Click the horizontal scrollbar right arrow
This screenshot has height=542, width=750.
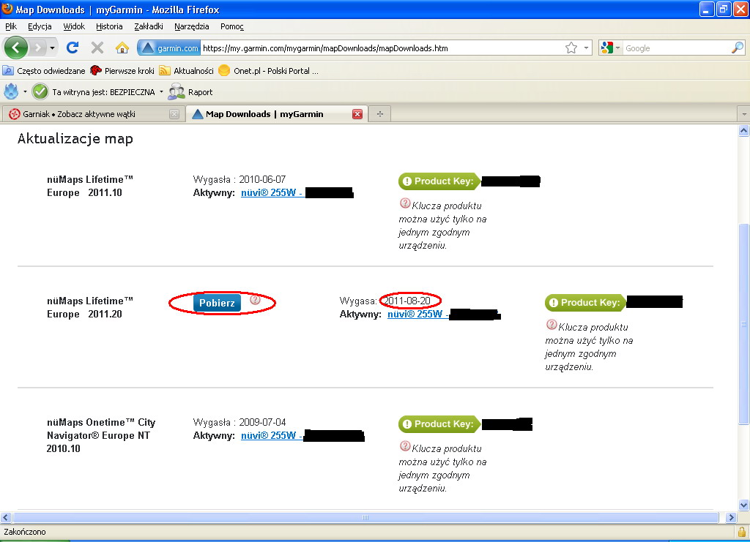730,517
